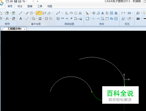Select the Text tool labeled A
The height and width of the screenshot is (111, 146).
pyautogui.click(x=21, y=19)
